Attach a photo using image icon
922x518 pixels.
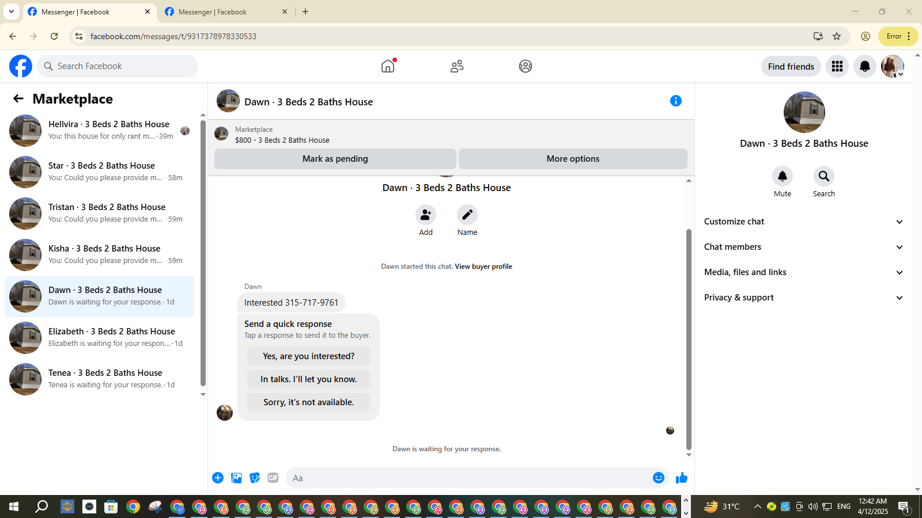point(236,478)
